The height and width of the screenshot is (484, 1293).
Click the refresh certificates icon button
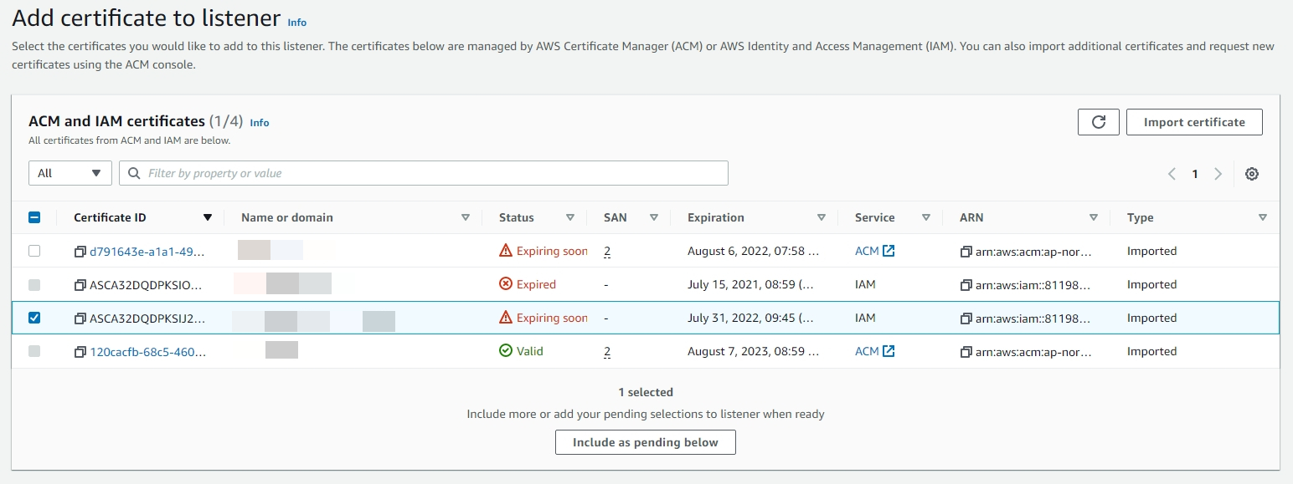[x=1099, y=122]
